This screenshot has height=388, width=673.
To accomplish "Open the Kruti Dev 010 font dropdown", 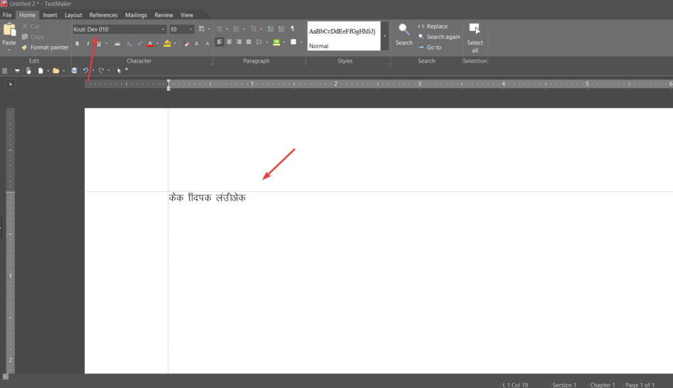I will 163,29.
